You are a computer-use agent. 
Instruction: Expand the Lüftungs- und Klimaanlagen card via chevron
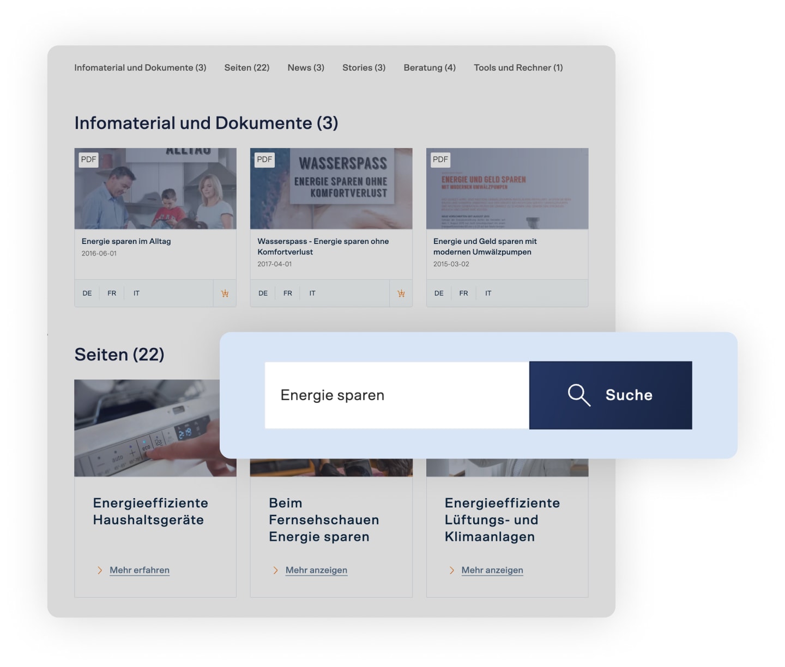[x=451, y=570]
